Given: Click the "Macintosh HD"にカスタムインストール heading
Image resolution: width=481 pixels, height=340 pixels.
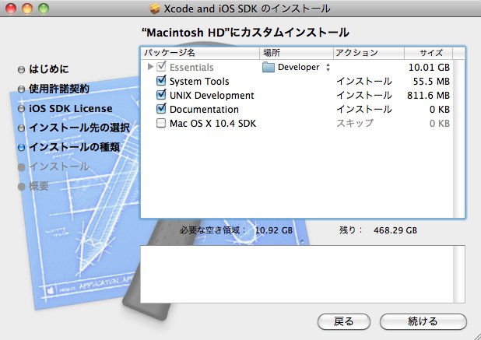Looking at the screenshot, I should pos(245,33).
